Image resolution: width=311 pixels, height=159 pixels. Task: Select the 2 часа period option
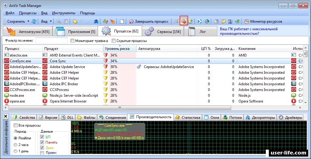click(15, 145)
